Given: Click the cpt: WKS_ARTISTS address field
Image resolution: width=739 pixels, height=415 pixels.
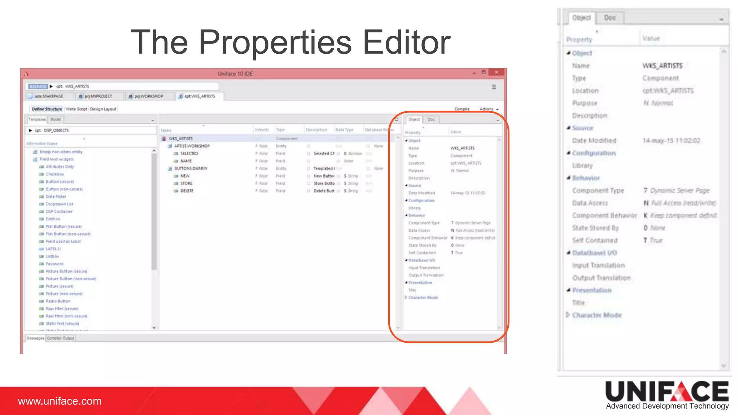Looking at the screenshot, I should (123, 86).
